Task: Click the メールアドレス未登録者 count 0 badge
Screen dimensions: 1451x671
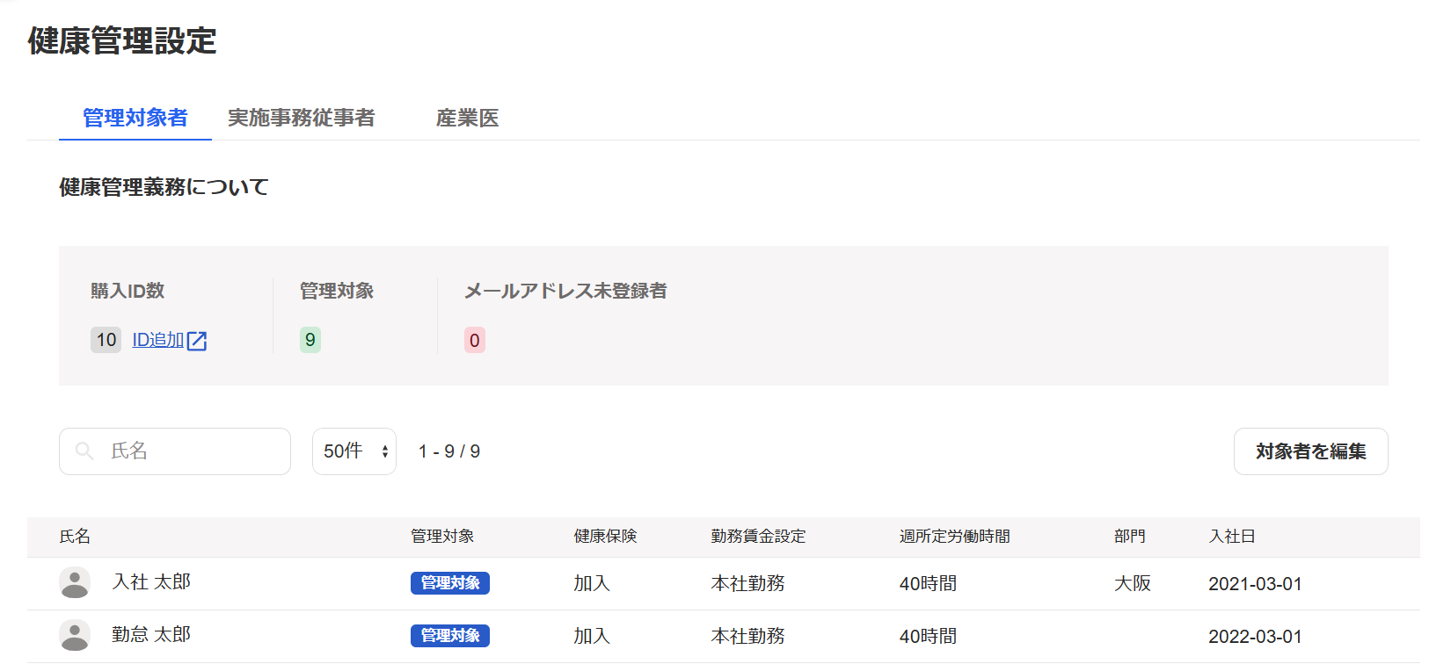Action: (475, 340)
